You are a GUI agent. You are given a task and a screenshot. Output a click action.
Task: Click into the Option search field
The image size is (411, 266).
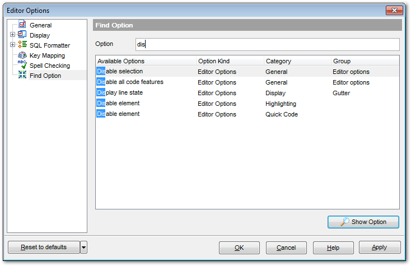(268, 44)
